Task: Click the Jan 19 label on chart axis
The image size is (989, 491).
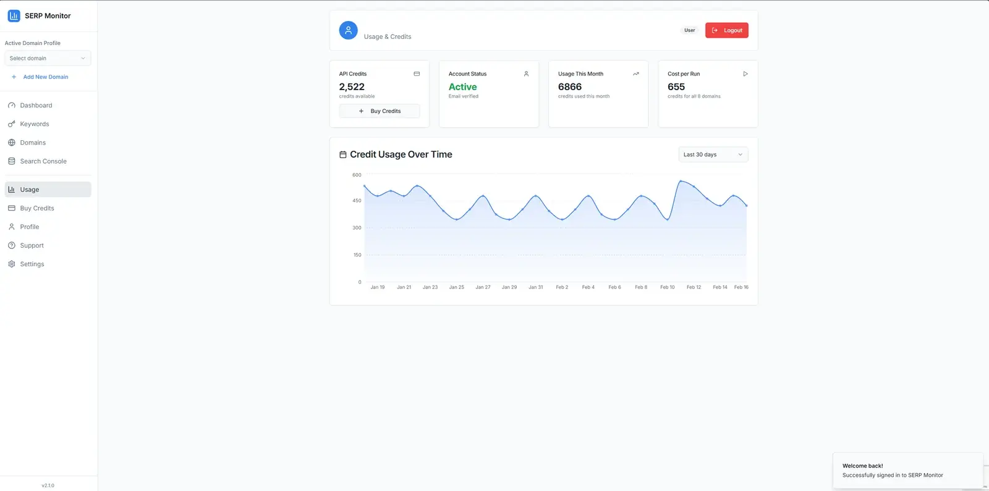Action: (378, 287)
